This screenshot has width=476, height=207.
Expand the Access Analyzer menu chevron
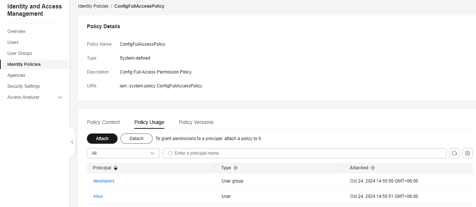point(60,97)
